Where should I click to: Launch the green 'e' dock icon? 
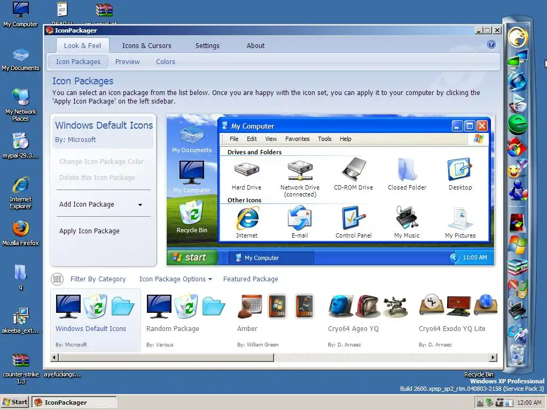(518, 124)
